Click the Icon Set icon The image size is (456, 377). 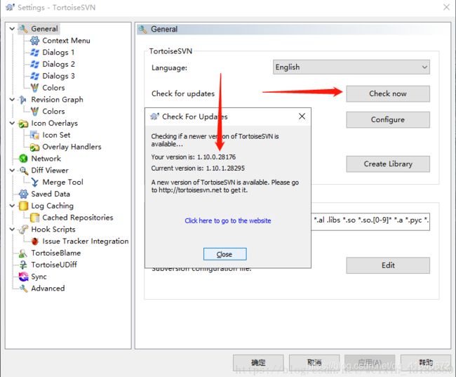[x=34, y=135]
